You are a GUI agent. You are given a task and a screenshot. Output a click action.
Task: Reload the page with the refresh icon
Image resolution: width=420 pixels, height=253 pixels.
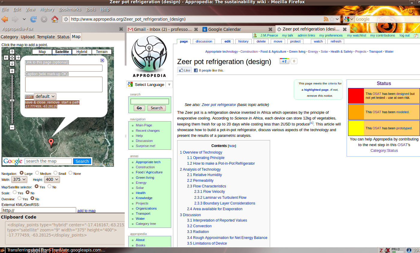pyautogui.click(x=34, y=19)
